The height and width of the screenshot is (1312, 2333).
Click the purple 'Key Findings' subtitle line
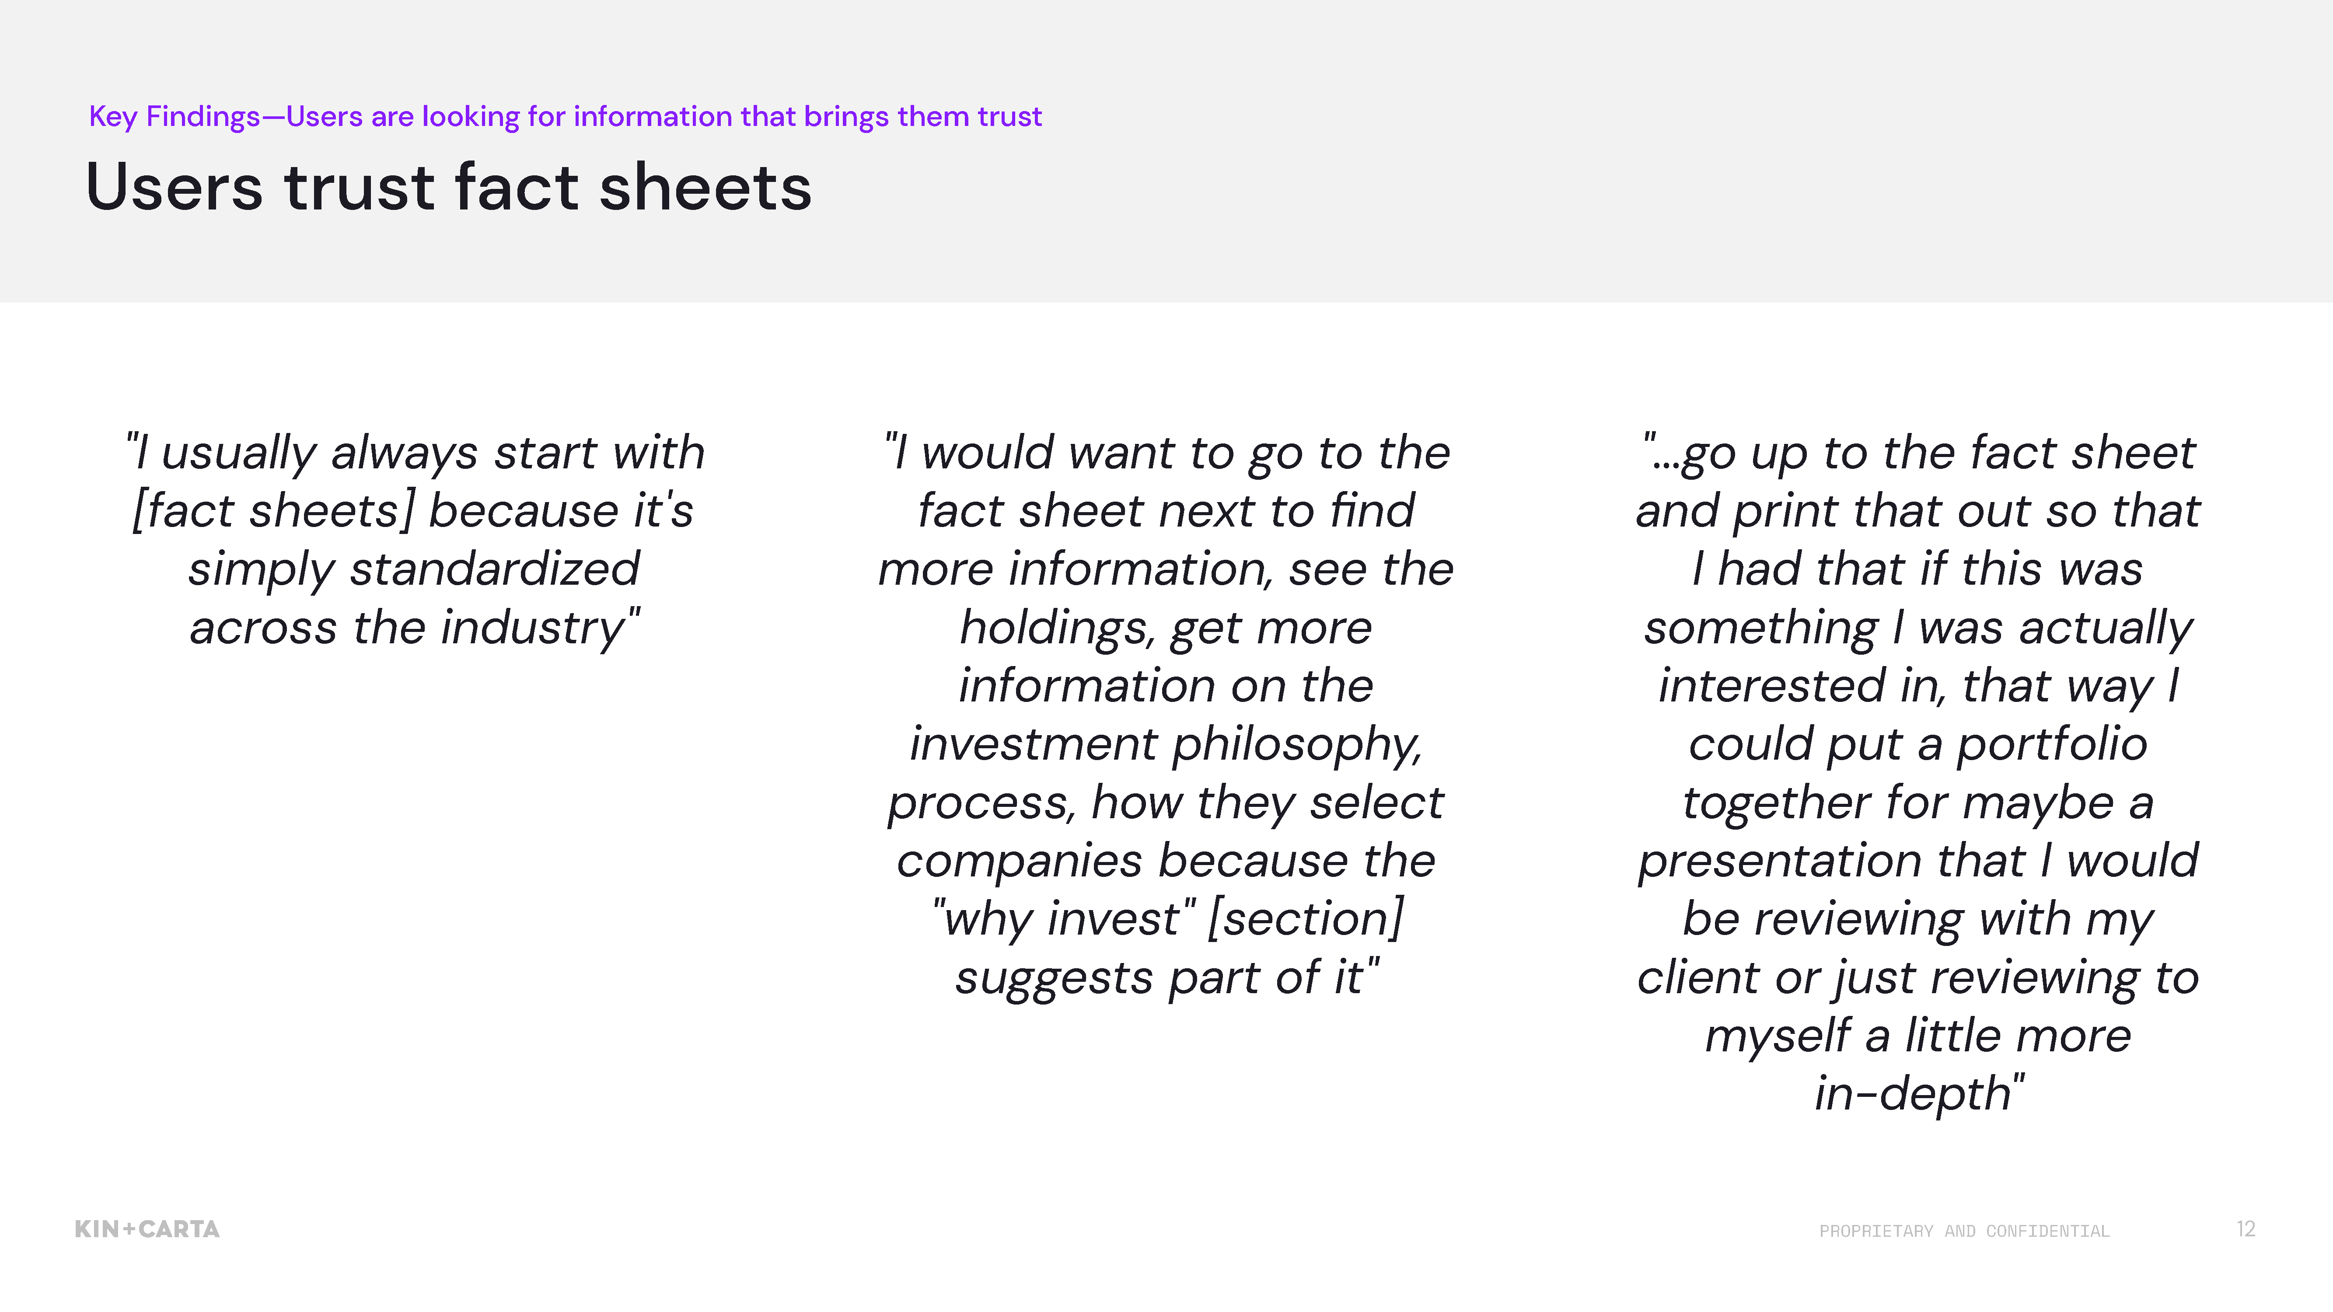pos(565,116)
